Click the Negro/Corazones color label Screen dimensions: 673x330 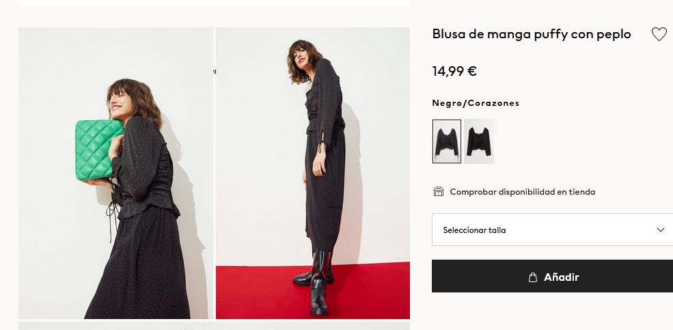(476, 103)
